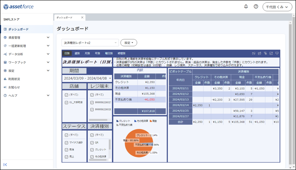This screenshot has height=170, width=296.
Task: Close the ダッシュボード tab with its X
Action: [x=82, y=18]
